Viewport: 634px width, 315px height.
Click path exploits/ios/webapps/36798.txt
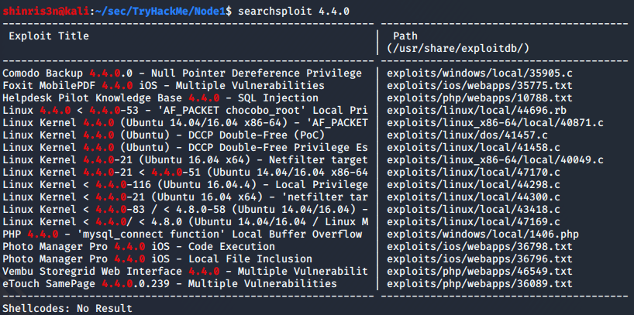click(x=480, y=246)
